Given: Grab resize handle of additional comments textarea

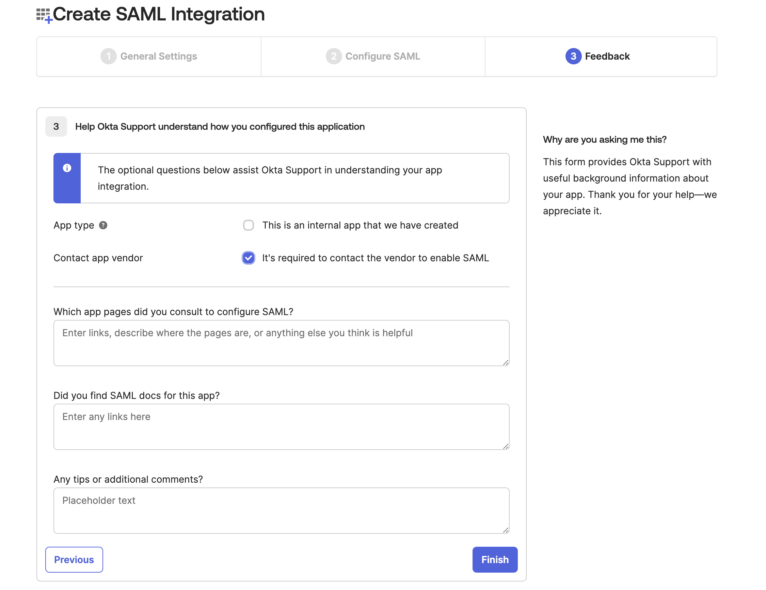Looking at the screenshot, I should tap(506, 530).
